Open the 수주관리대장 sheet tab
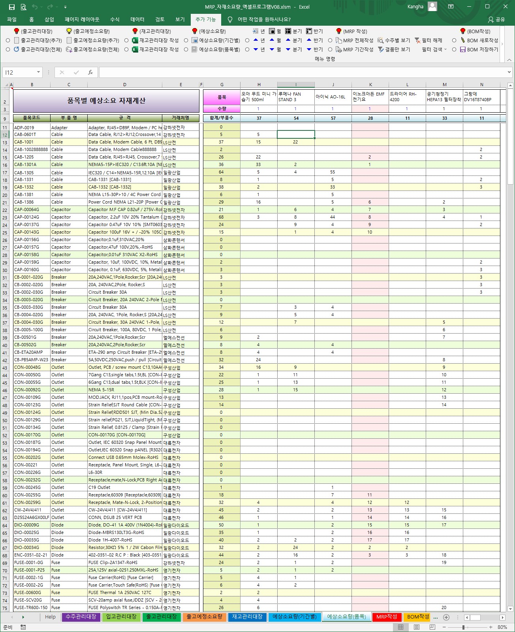Screen dimensions: 515x632 pos(81,617)
